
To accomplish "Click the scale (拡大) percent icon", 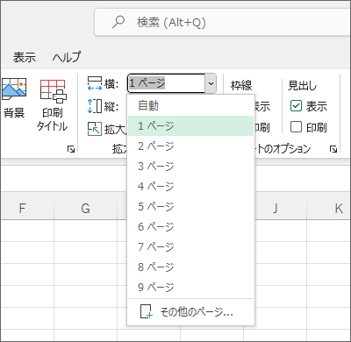I will (95, 129).
